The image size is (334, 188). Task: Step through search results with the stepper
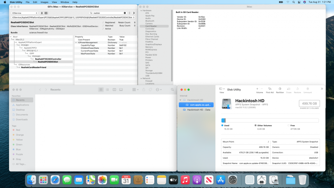[129, 13]
